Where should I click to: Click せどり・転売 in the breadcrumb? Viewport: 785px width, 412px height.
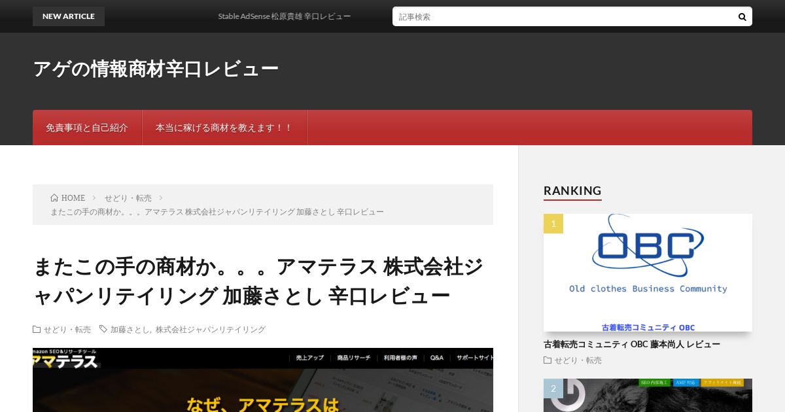coord(128,197)
